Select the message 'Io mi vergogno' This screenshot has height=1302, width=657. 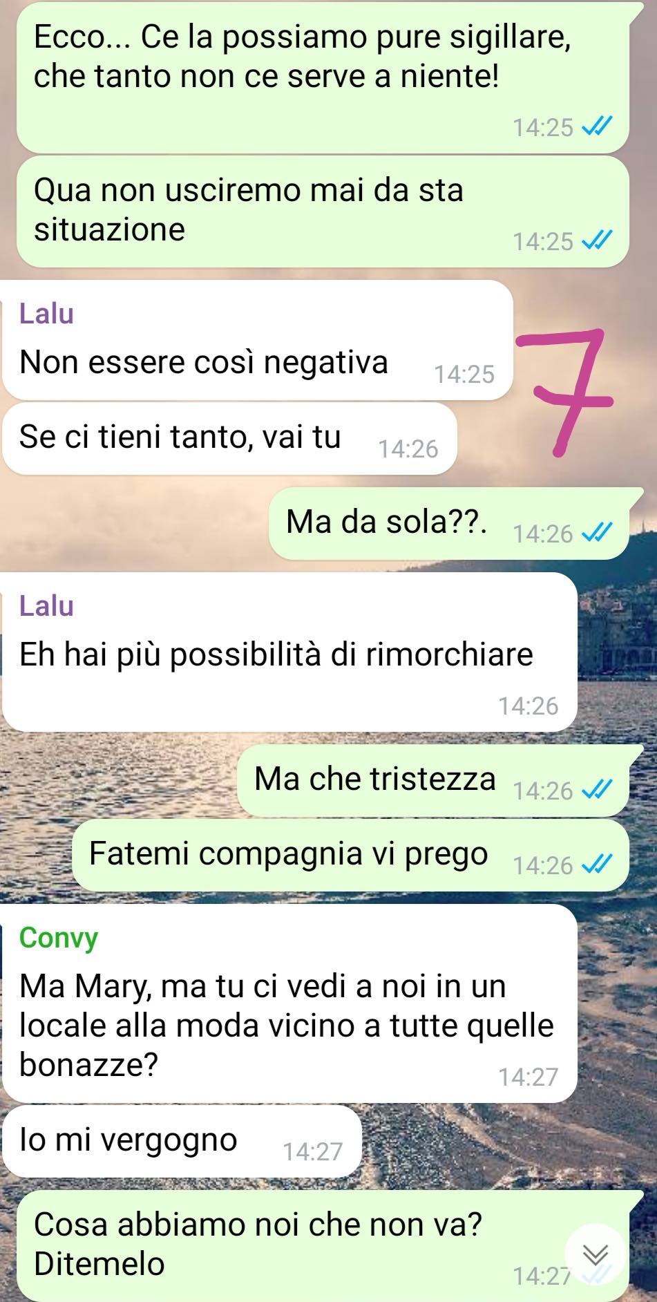(182, 1141)
